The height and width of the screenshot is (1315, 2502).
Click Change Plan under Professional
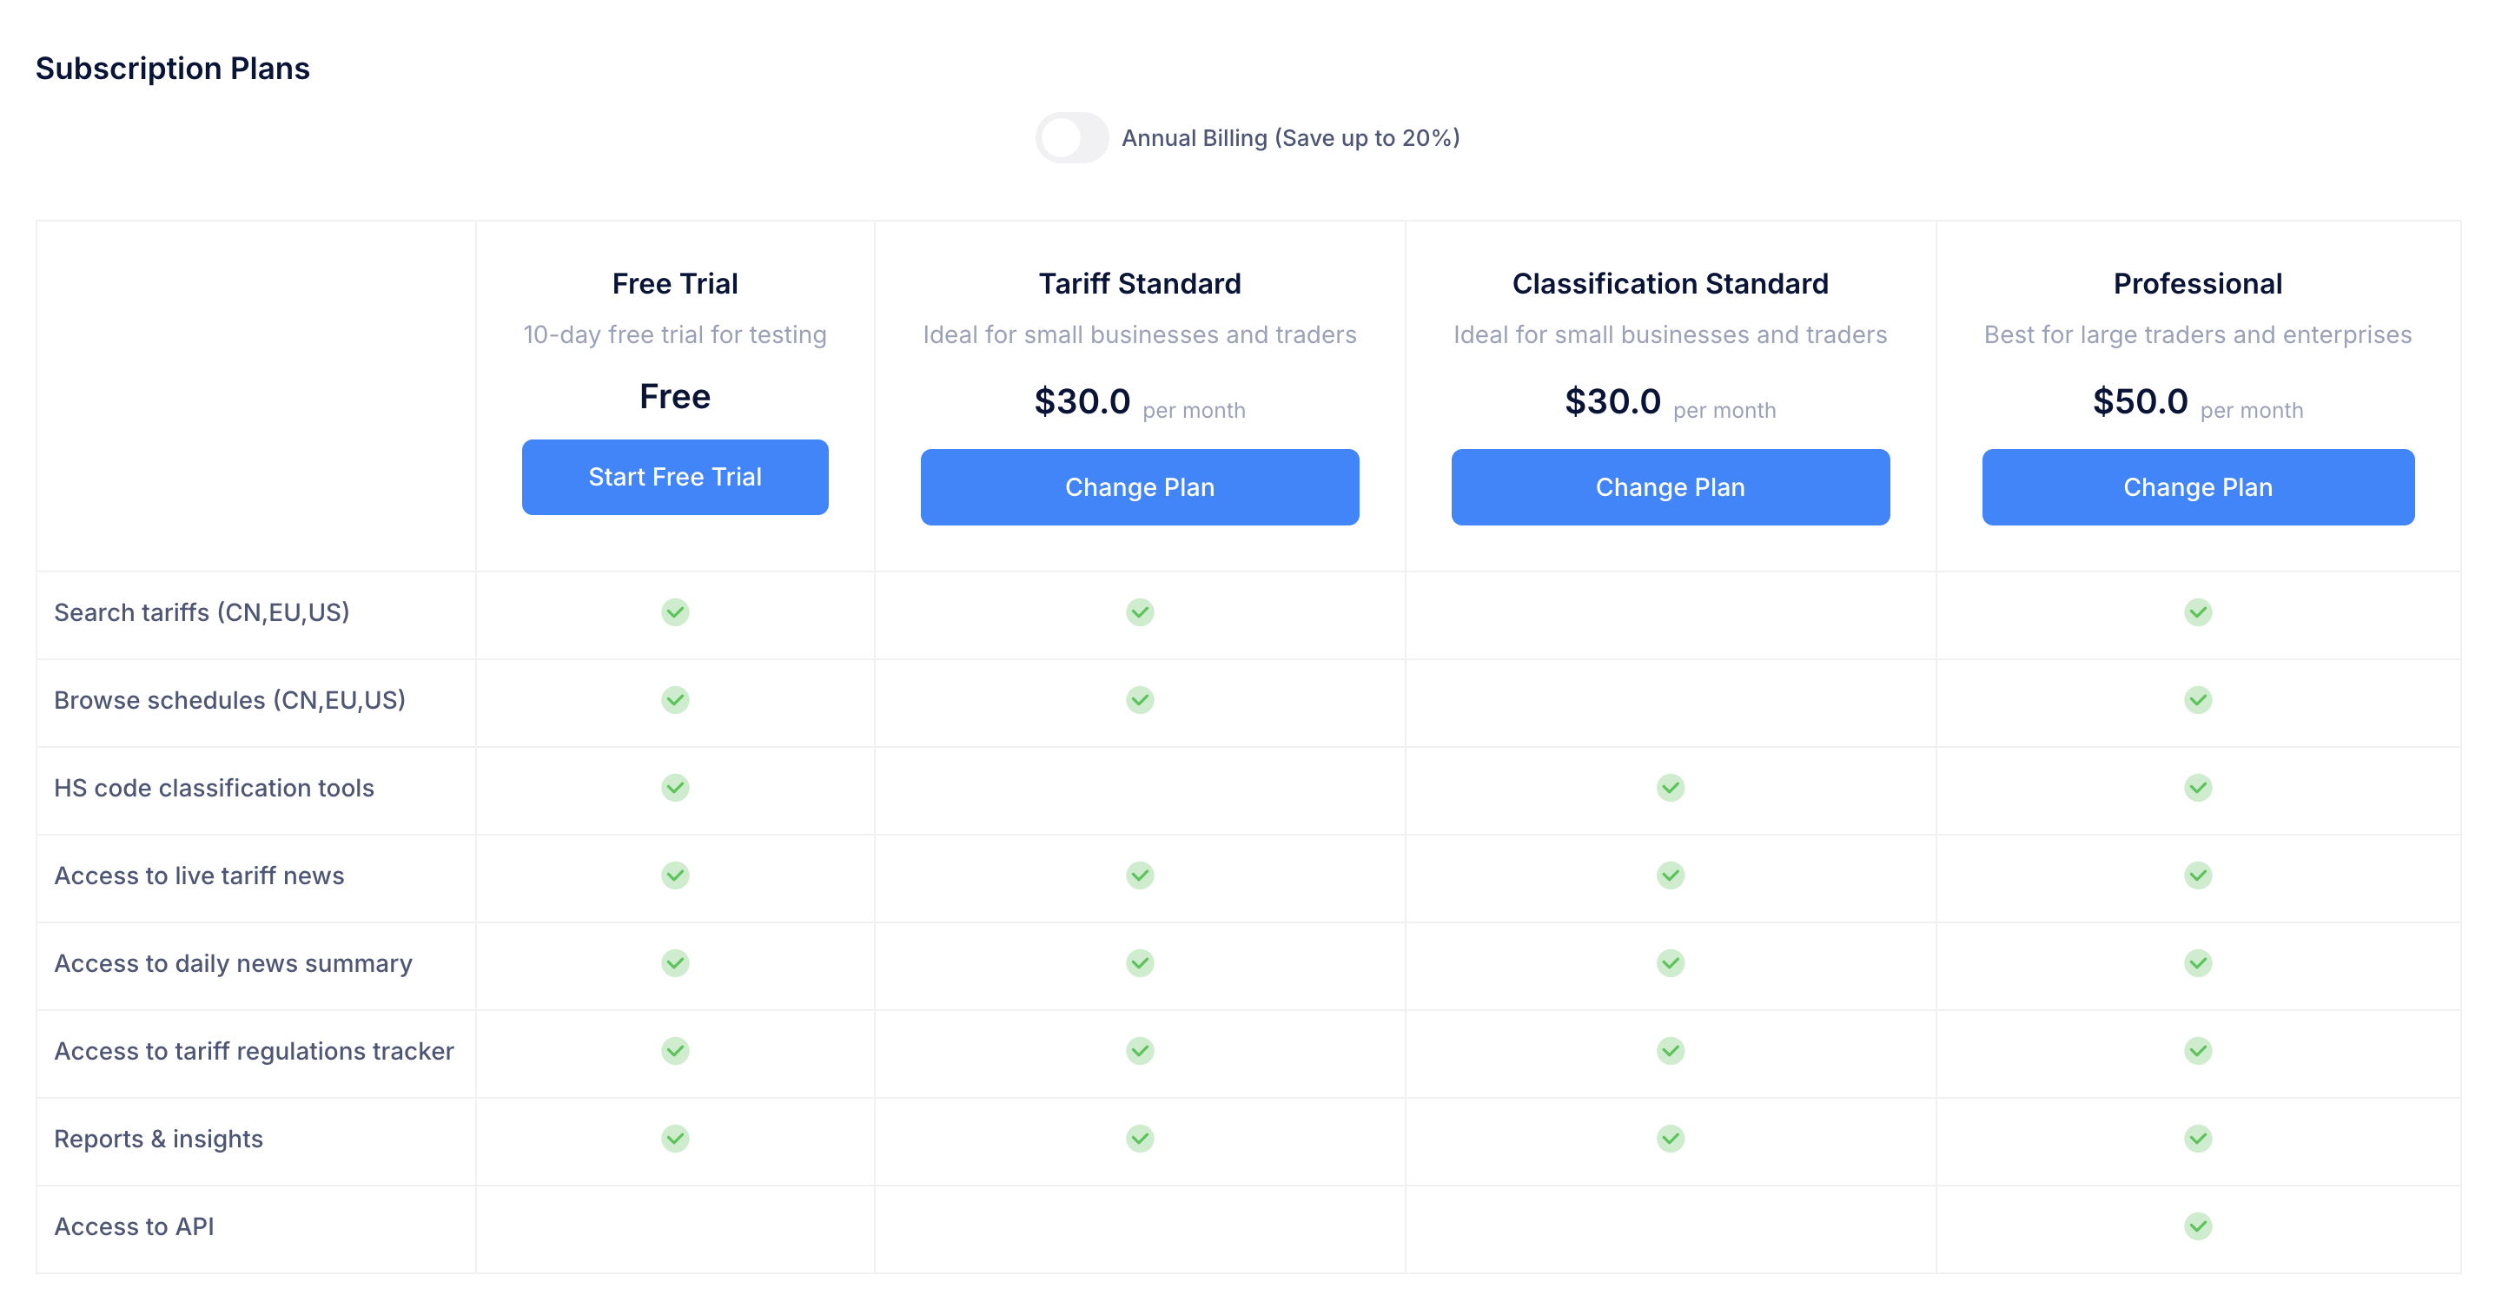click(x=2196, y=486)
